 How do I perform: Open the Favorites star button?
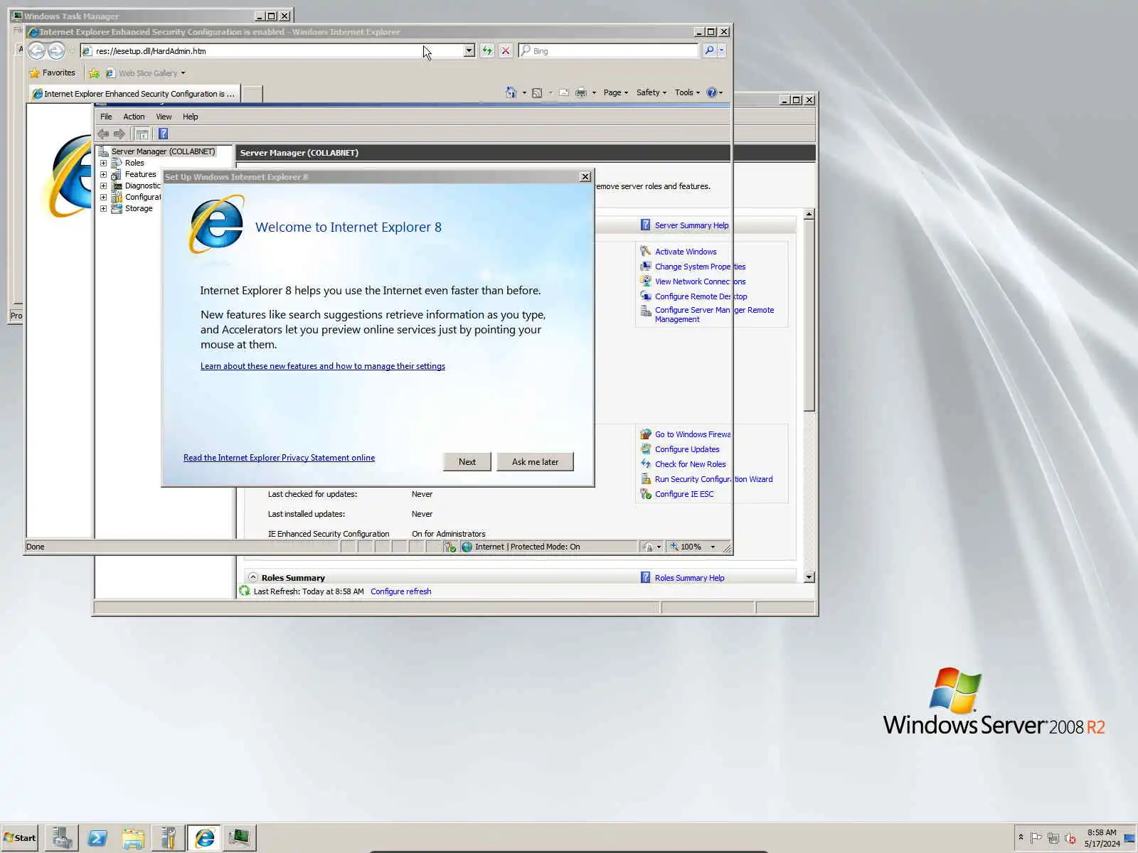(x=52, y=73)
